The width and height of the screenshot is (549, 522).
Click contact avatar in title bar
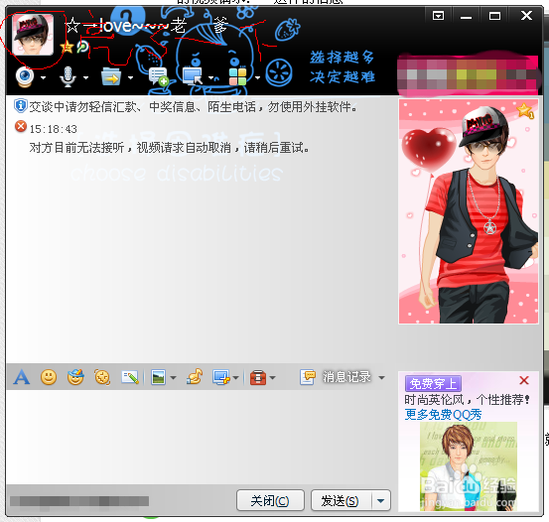click(x=33, y=35)
